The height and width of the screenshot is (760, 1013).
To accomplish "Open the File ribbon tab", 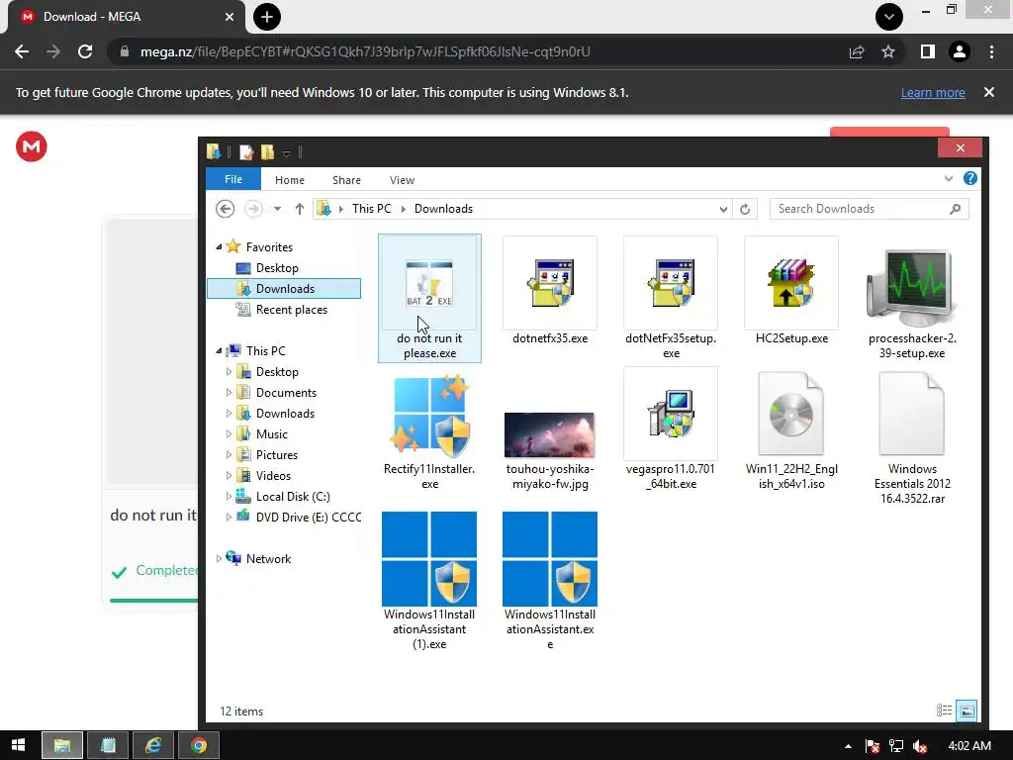I will [x=233, y=179].
